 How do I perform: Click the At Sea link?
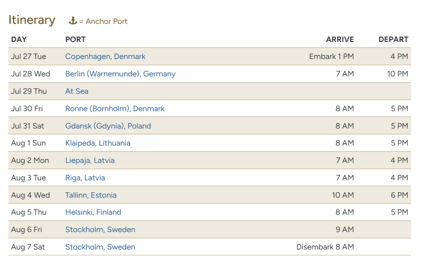click(x=77, y=91)
